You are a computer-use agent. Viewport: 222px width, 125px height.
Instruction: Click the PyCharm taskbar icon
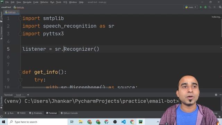pos(140,122)
